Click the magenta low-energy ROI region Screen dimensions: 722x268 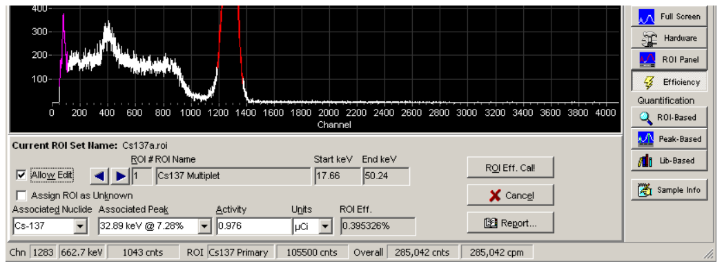click(x=63, y=50)
